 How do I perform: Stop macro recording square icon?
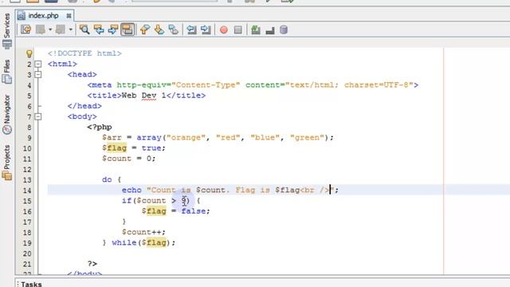238,30
